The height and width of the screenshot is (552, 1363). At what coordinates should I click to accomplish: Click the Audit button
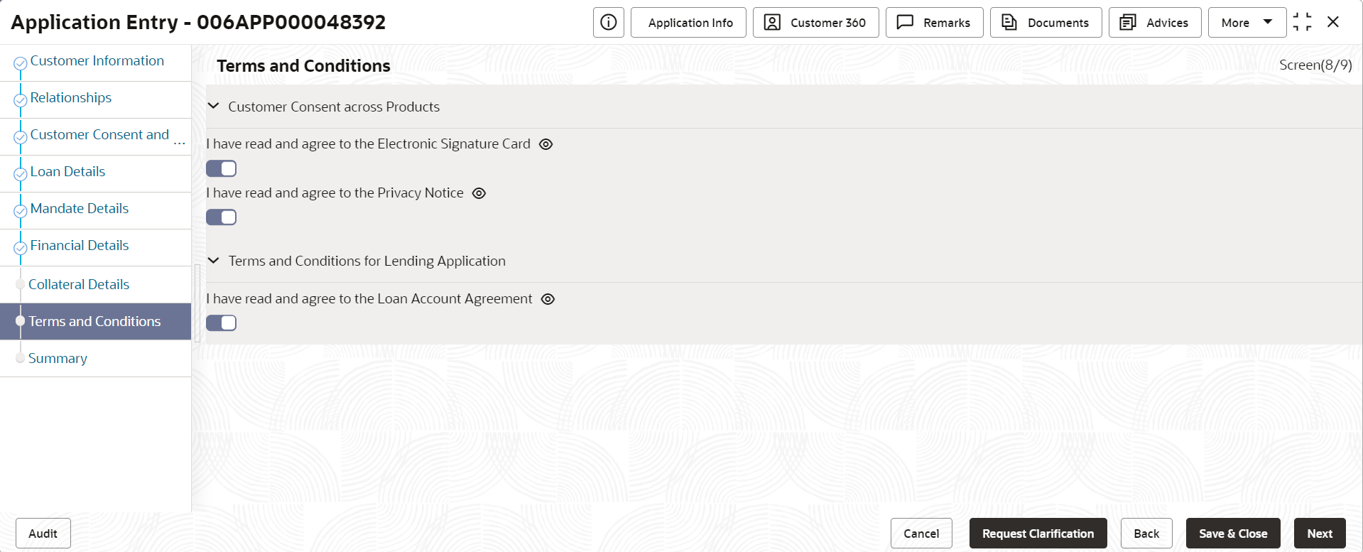click(43, 533)
